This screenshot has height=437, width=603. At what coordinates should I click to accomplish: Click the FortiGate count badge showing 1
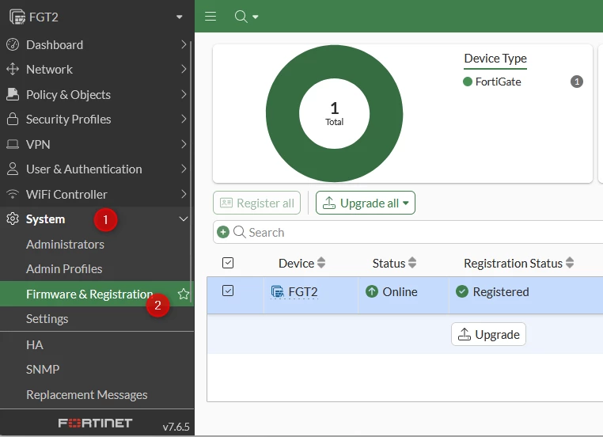coord(576,82)
